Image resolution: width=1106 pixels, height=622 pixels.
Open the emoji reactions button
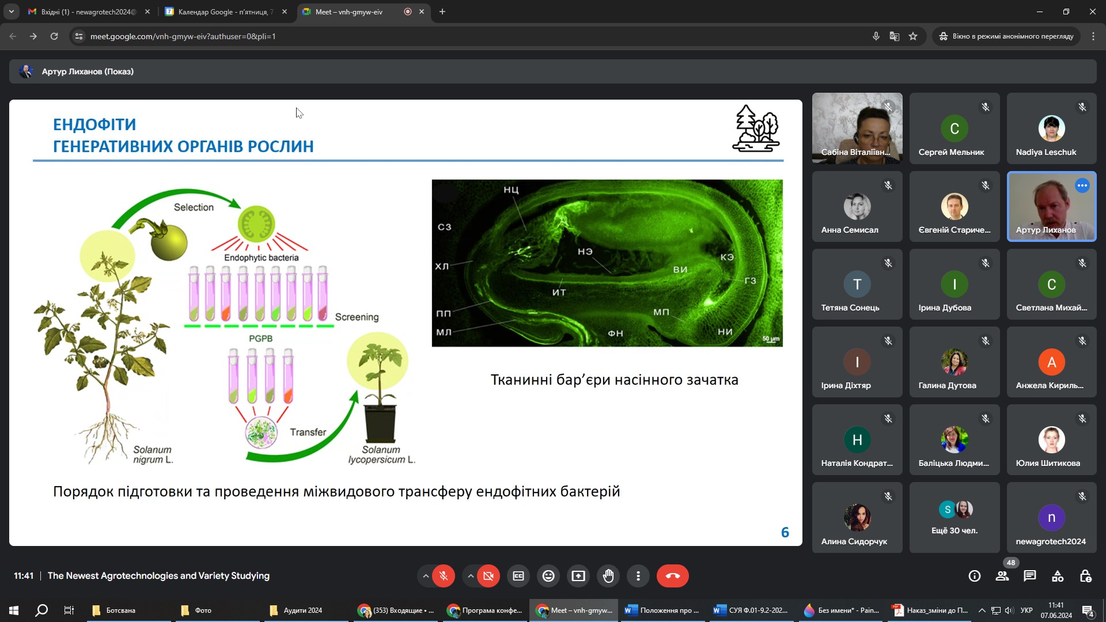[x=548, y=576]
